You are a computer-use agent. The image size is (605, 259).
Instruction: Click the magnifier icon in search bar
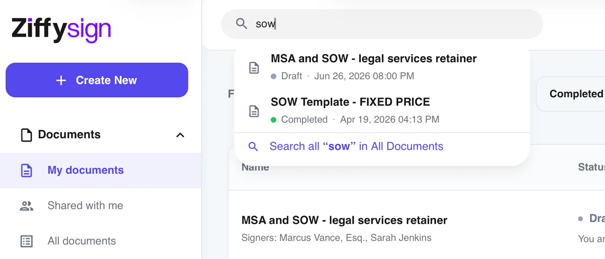(242, 24)
